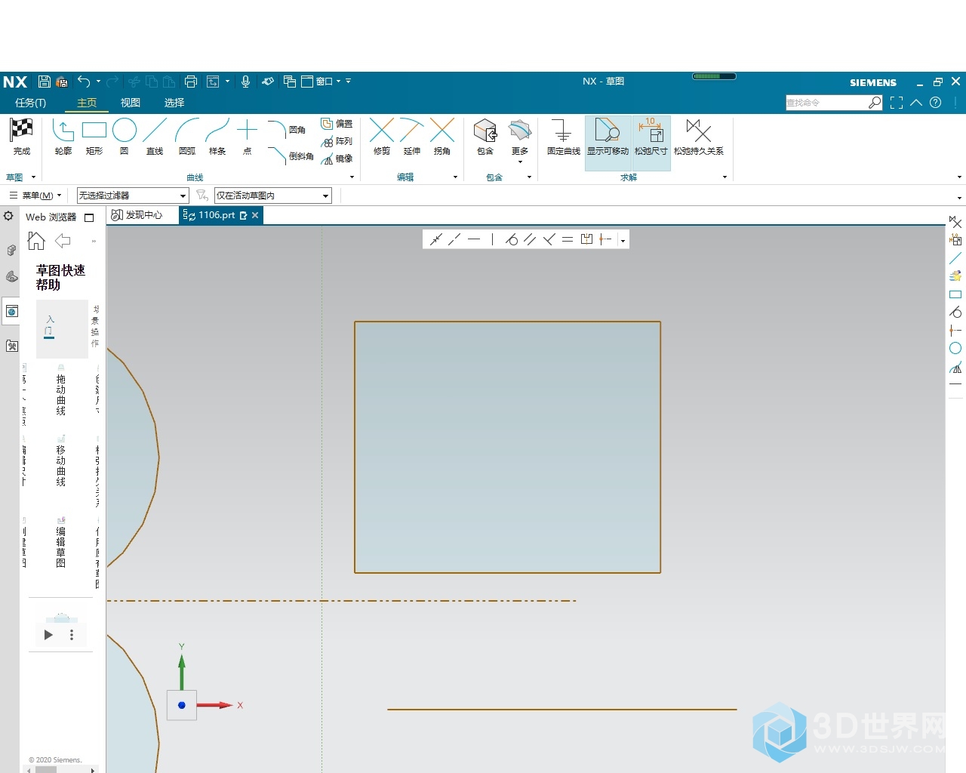
Task: Open the Task (任务) menu
Action: point(31,103)
